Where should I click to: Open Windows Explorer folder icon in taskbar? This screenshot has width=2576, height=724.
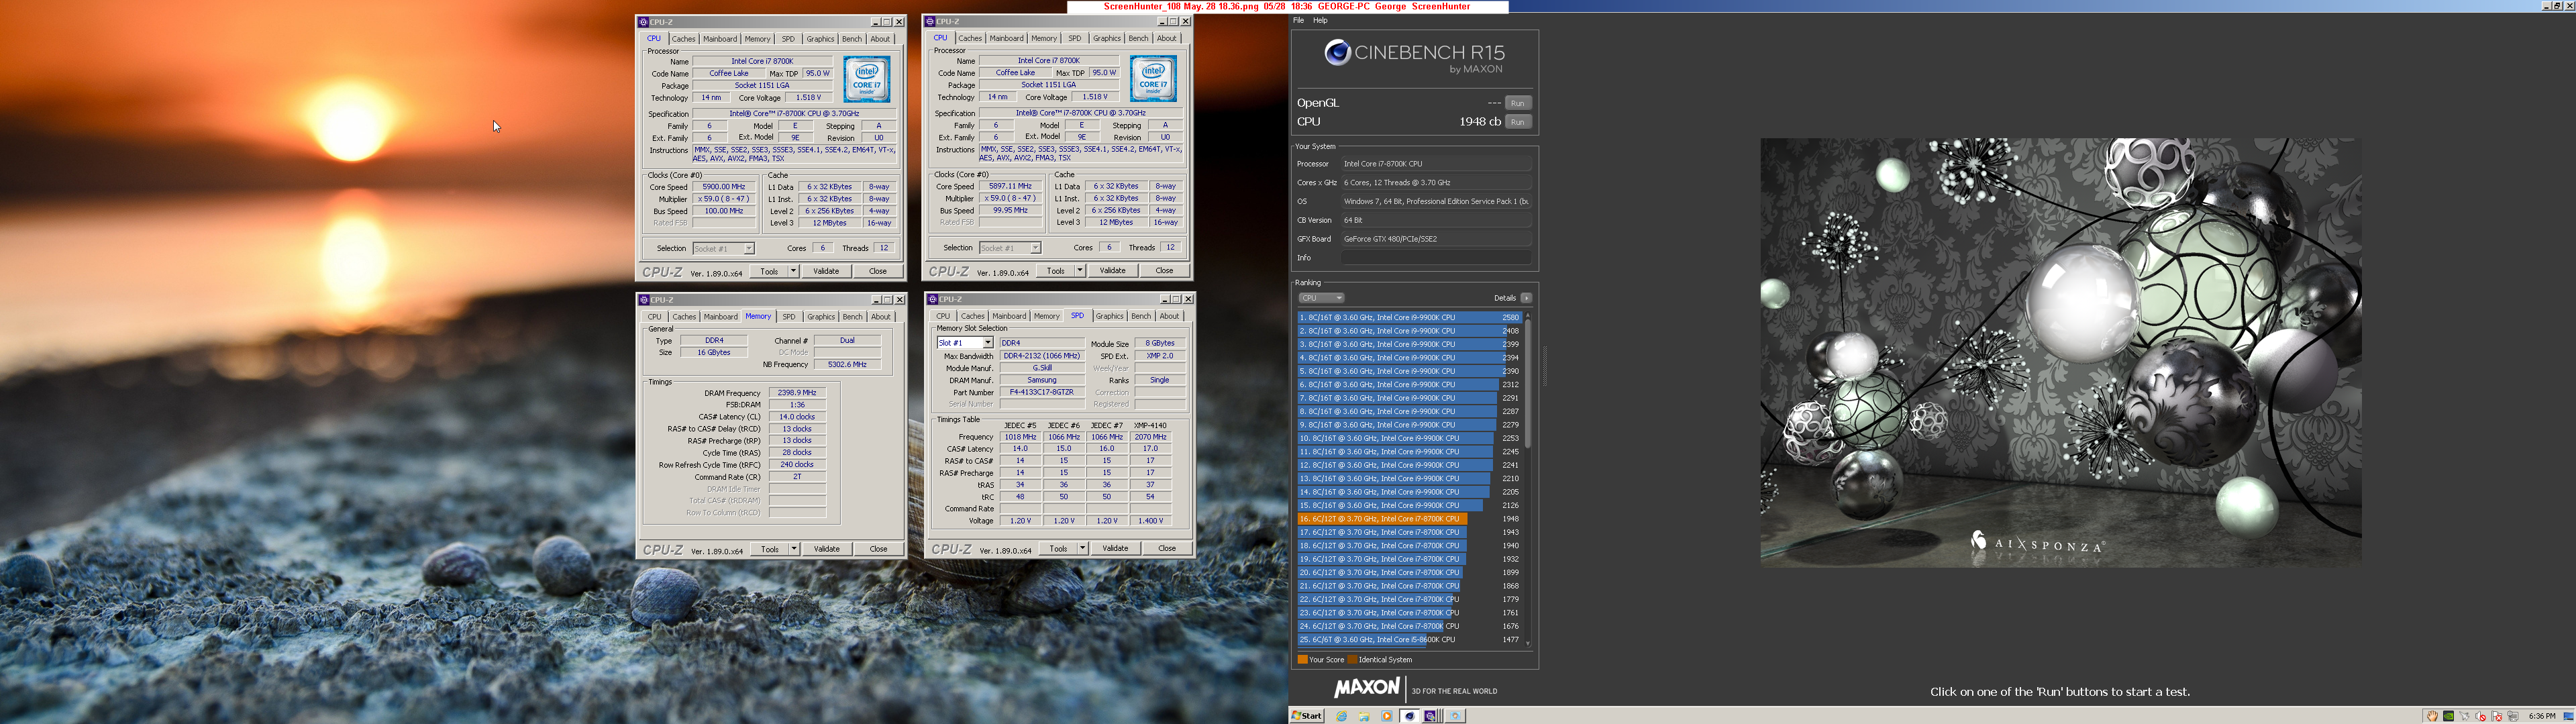click(1364, 716)
